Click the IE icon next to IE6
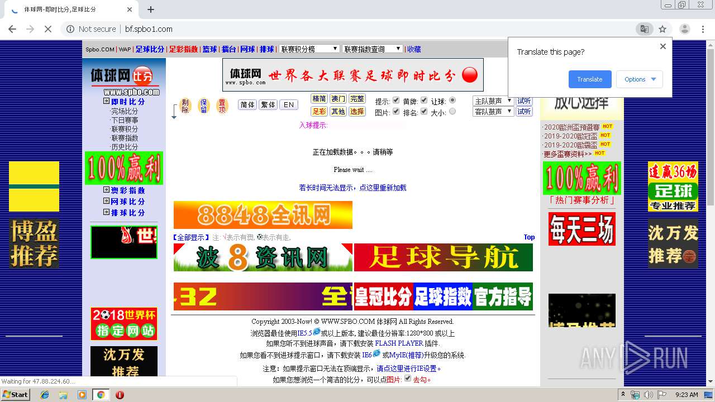Screen dimensions: 715x402 coord(376,353)
